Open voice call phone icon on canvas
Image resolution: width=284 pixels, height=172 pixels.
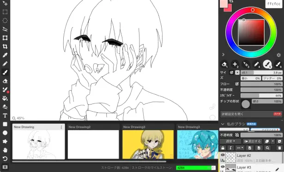(212, 107)
